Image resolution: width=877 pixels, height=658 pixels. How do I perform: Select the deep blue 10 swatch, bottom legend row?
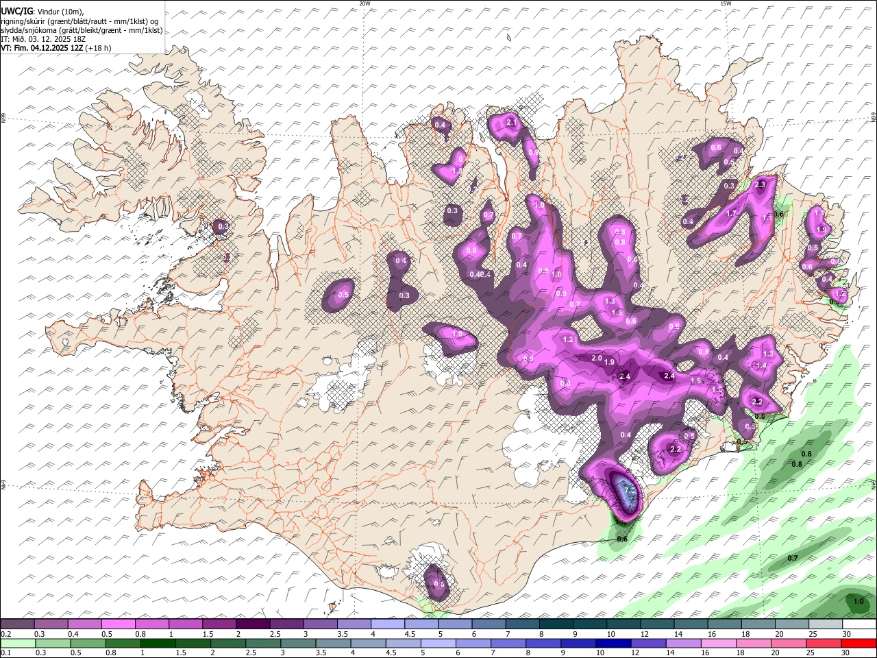coord(613,643)
